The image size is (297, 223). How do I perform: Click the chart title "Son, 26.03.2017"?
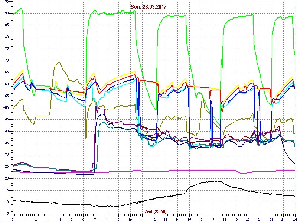pos(148,7)
